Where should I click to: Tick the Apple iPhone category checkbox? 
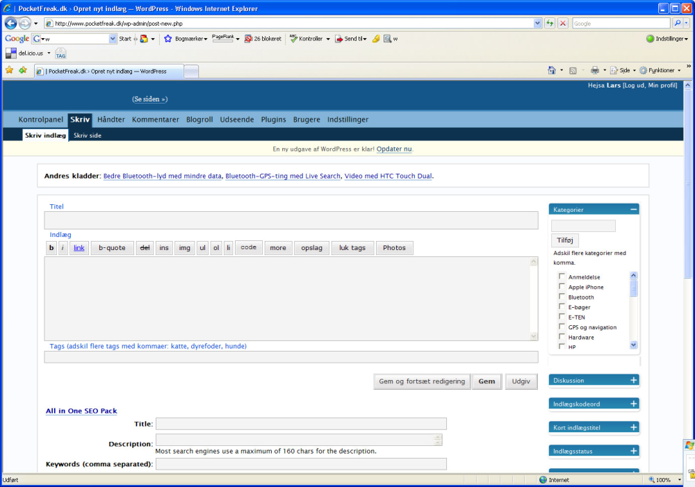(x=562, y=286)
